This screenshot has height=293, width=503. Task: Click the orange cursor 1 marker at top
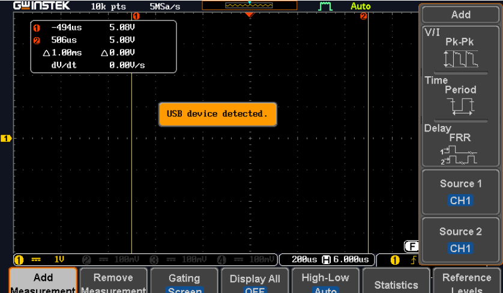136,16
